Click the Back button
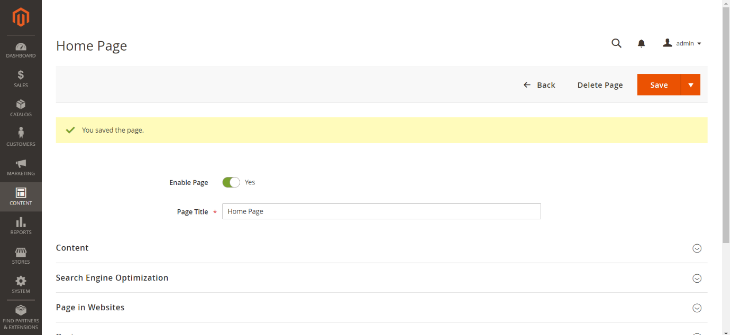Image resolution: width=730 pixels, height=335 pixels. pyautogui.click(x=539, y=85)
